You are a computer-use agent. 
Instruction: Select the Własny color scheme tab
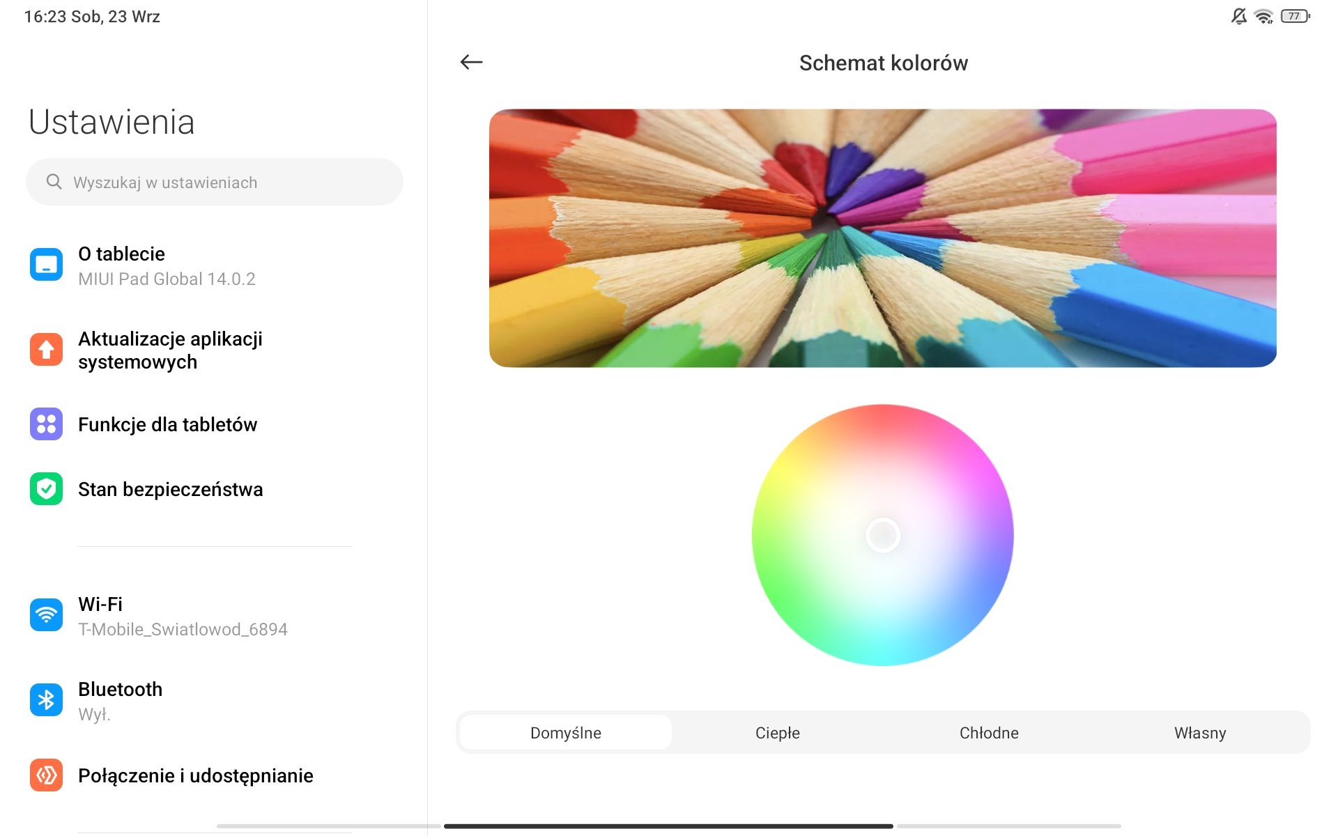pos(1200,733)
